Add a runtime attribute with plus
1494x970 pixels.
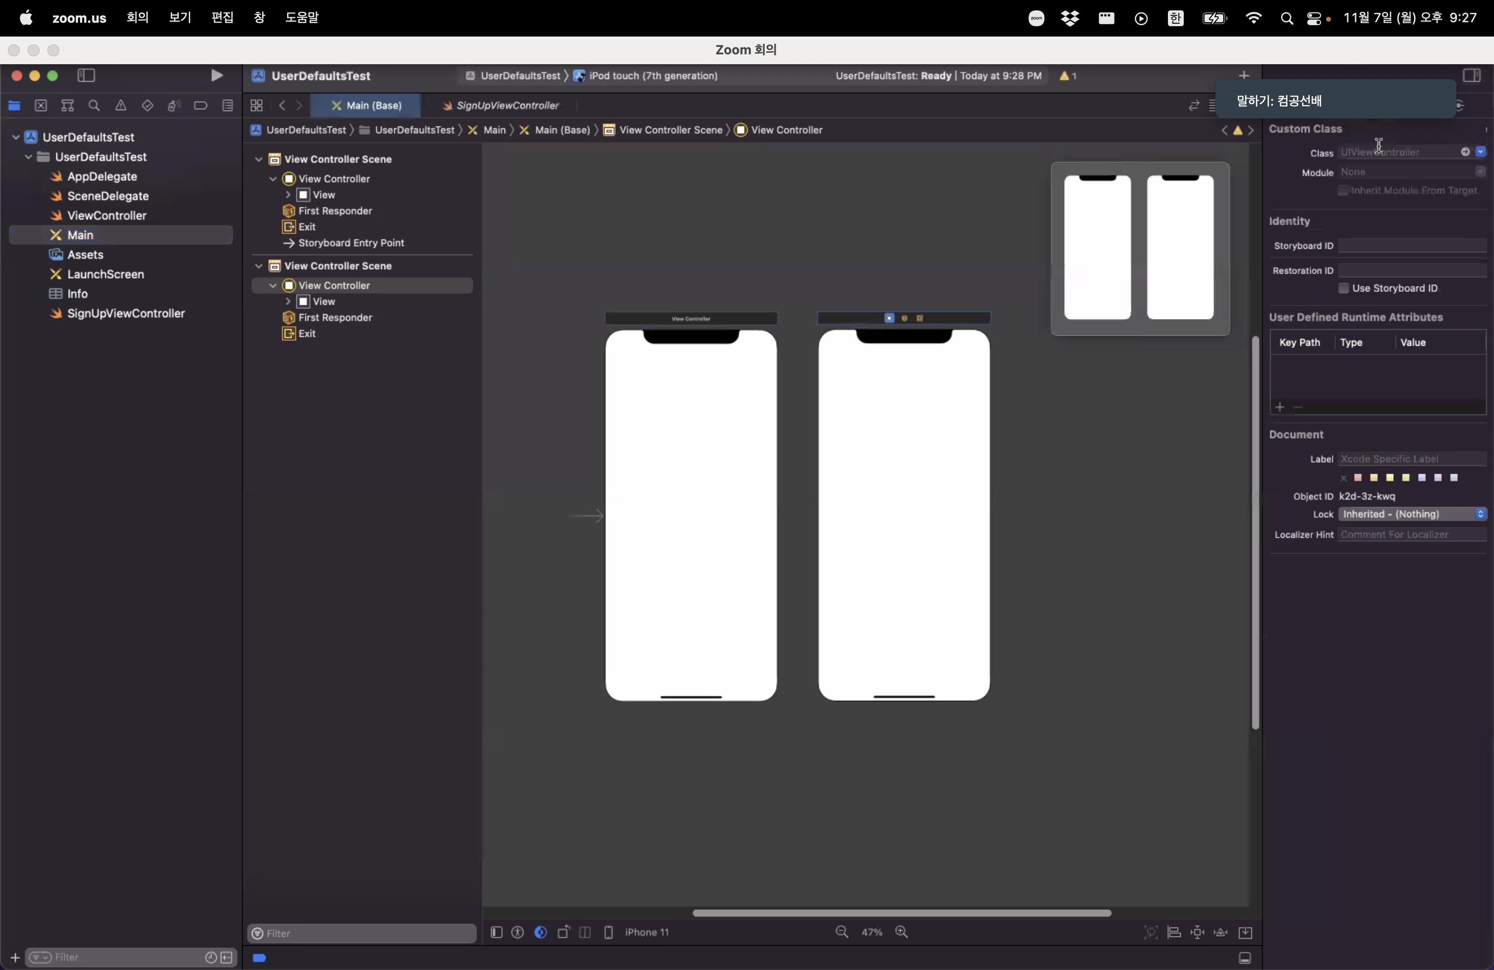pyautogui.click(x=1279, y=408)
